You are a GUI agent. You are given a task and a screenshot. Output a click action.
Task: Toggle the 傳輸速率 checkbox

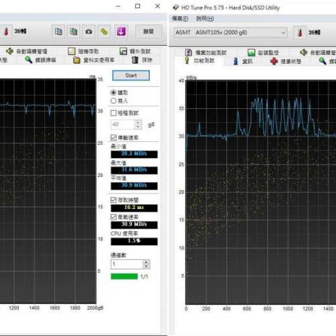tap(114, 137)
